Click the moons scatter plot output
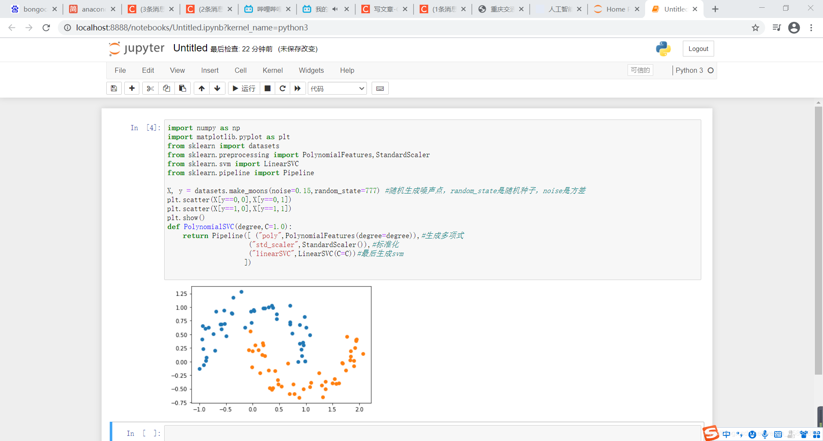Screen dimensions: 823x441 272,349
